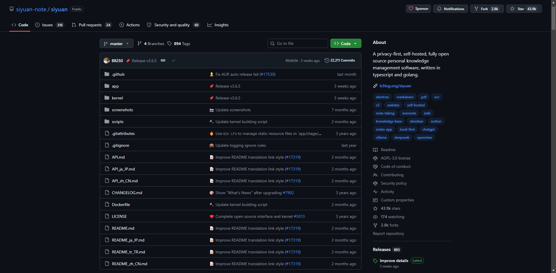Click the Activity pulse icon

click(375, 192)
